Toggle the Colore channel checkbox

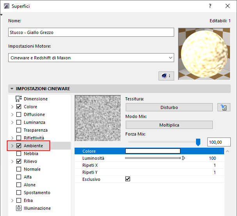click(x=19, y=107)
